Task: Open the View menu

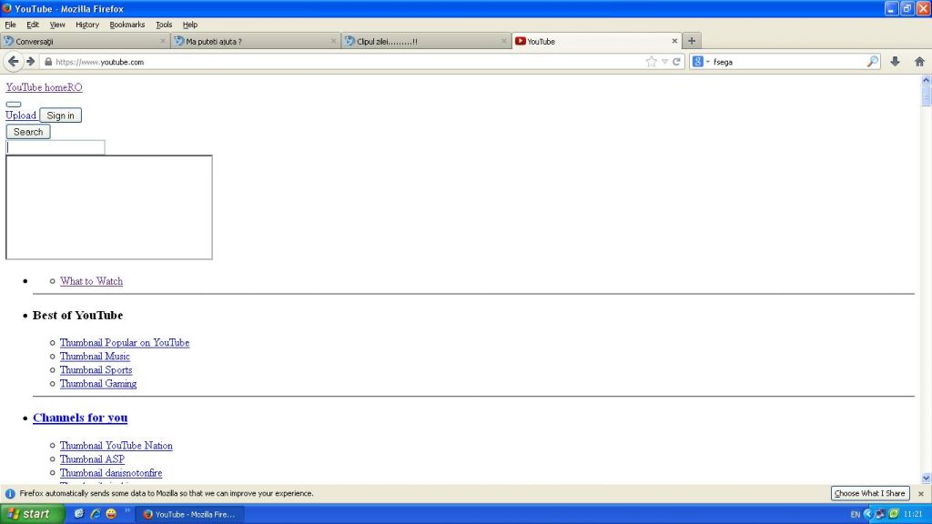Action: [57, 25]
